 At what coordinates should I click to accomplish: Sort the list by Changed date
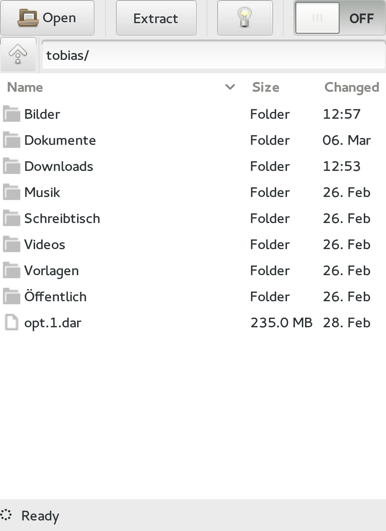pyautogui.click(x=352, y=87)
